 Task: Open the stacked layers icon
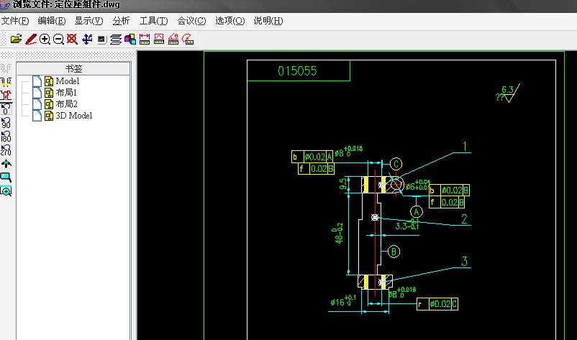pyautogui.click(x=116, y=40)
